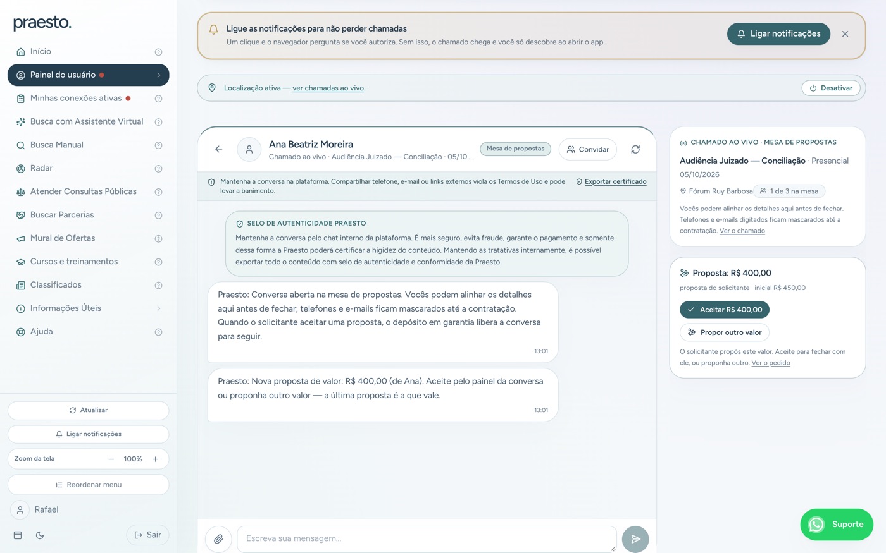Expand the Painel do usuário chevron
This screenshot has height=553, width=886.
click(159, 75)
